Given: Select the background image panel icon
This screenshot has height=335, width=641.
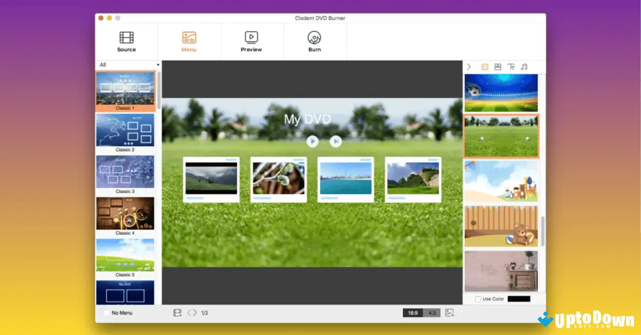Looking at the screenshot, I should click(484, 67).
